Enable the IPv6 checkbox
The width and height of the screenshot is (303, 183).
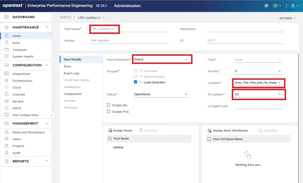tap(109, 112)
